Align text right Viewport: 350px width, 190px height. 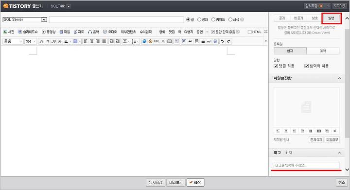tap(98, 41)
